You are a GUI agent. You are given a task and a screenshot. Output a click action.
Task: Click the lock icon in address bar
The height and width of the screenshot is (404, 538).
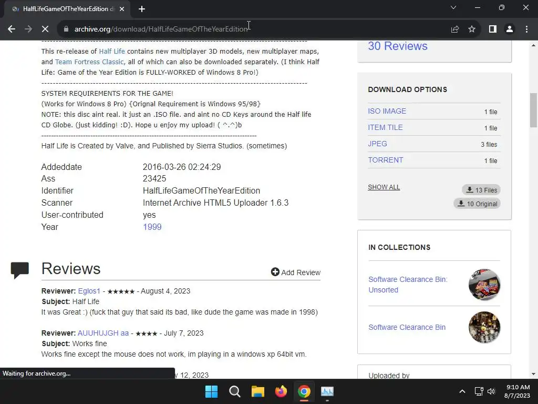point(66,29)
